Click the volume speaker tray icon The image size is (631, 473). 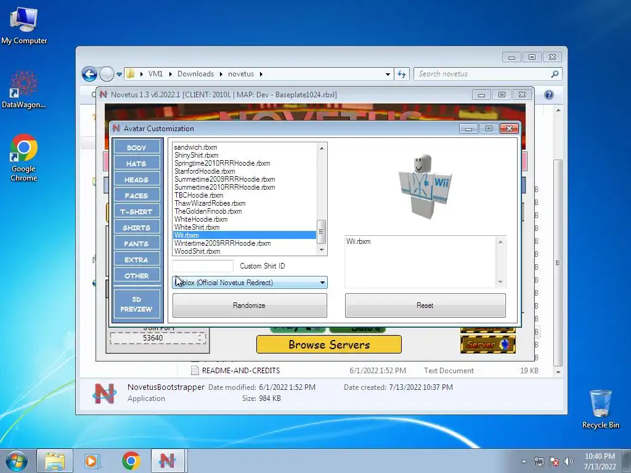point(569,461)
